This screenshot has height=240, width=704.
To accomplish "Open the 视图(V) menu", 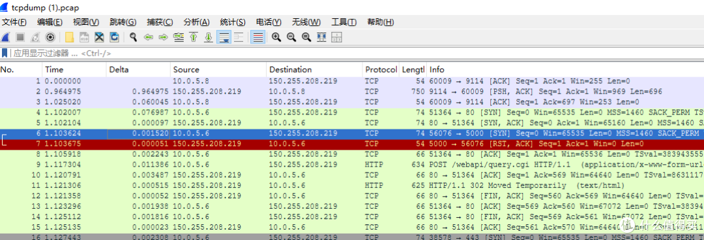I will (x=86, y=22).
